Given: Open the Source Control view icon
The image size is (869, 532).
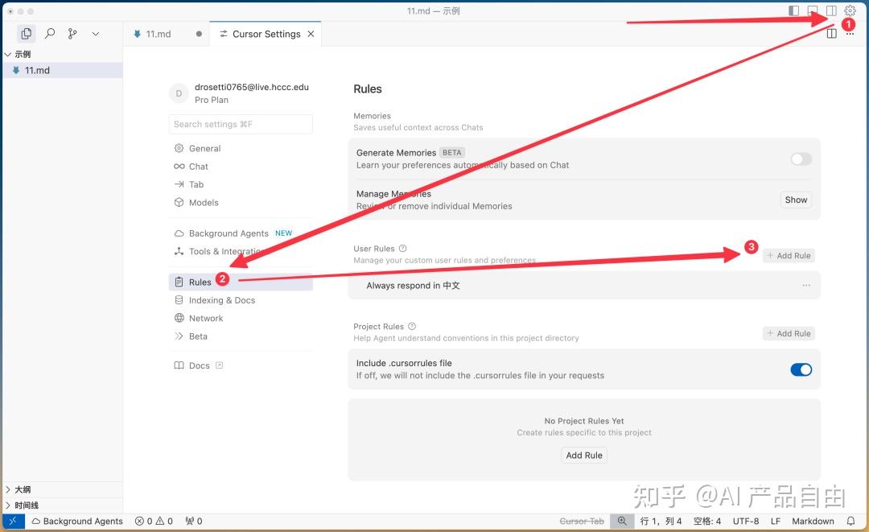Looking at the screenshot, I should click(x=72, y=34).
